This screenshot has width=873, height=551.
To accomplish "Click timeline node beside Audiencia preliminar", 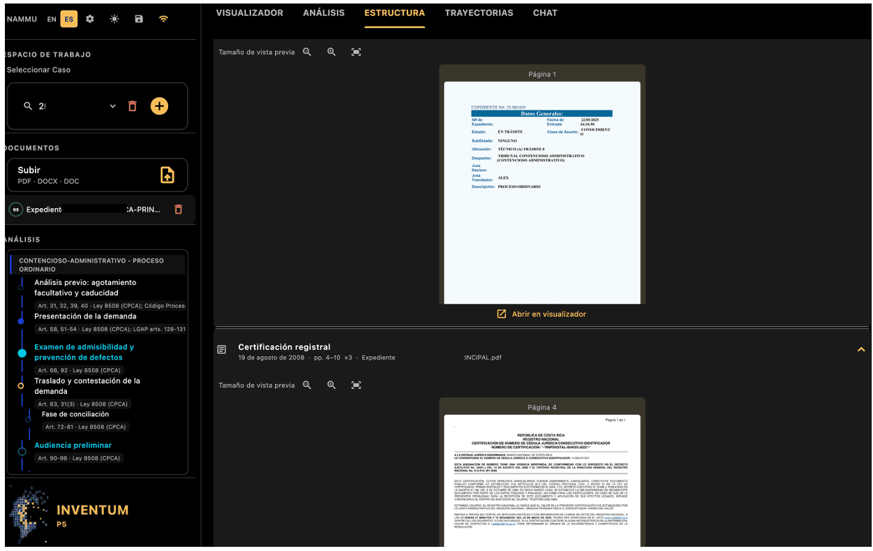I will 22,452.
